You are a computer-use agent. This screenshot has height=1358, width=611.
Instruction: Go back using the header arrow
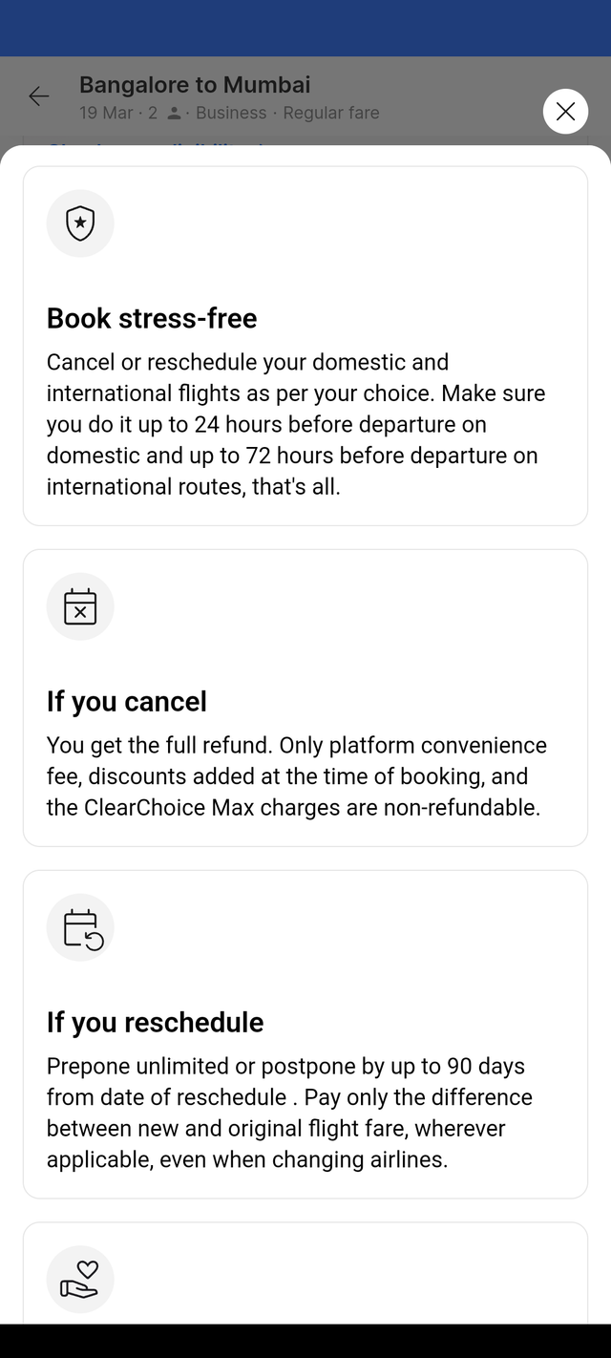point(39,96)
